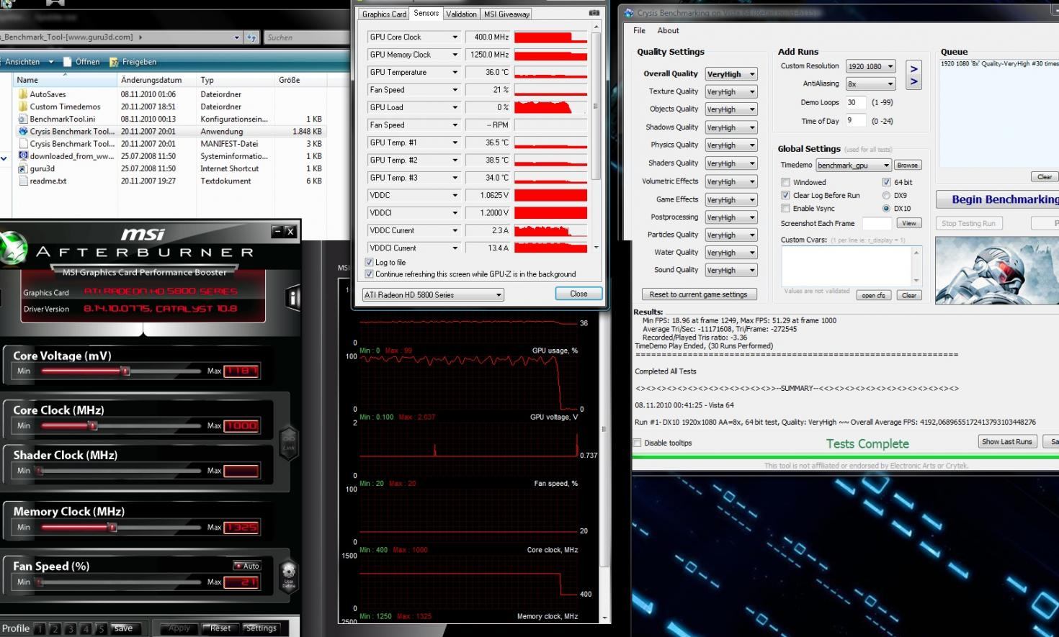Toggle the Fan Speed Auto button
This screenshot has height=637, width=1059.
[246, 566]
